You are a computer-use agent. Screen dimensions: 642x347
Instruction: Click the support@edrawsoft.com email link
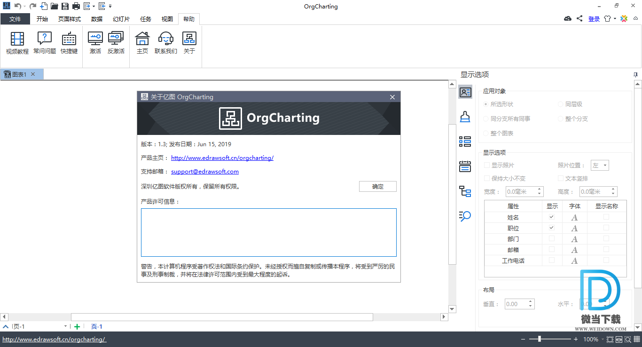(x=205, y=172)
